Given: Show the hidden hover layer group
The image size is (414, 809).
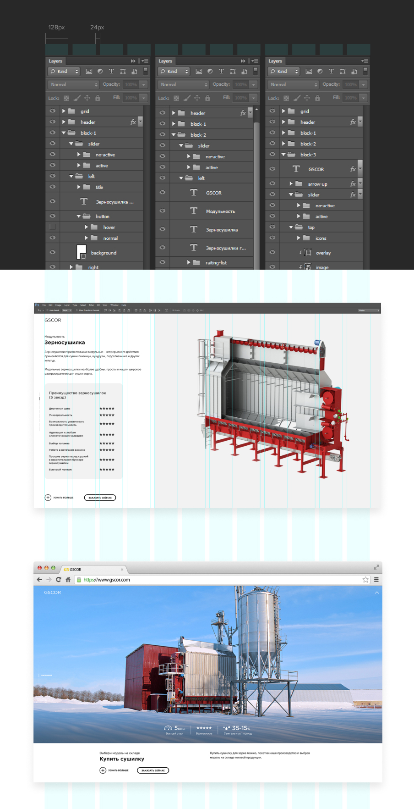Looking at the screenshot, I should pyautogui.click(x=53, y=227).
